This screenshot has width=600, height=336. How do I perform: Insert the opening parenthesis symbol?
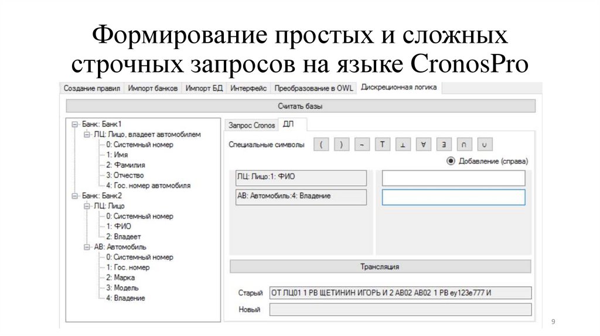click(x=321, y=145)
